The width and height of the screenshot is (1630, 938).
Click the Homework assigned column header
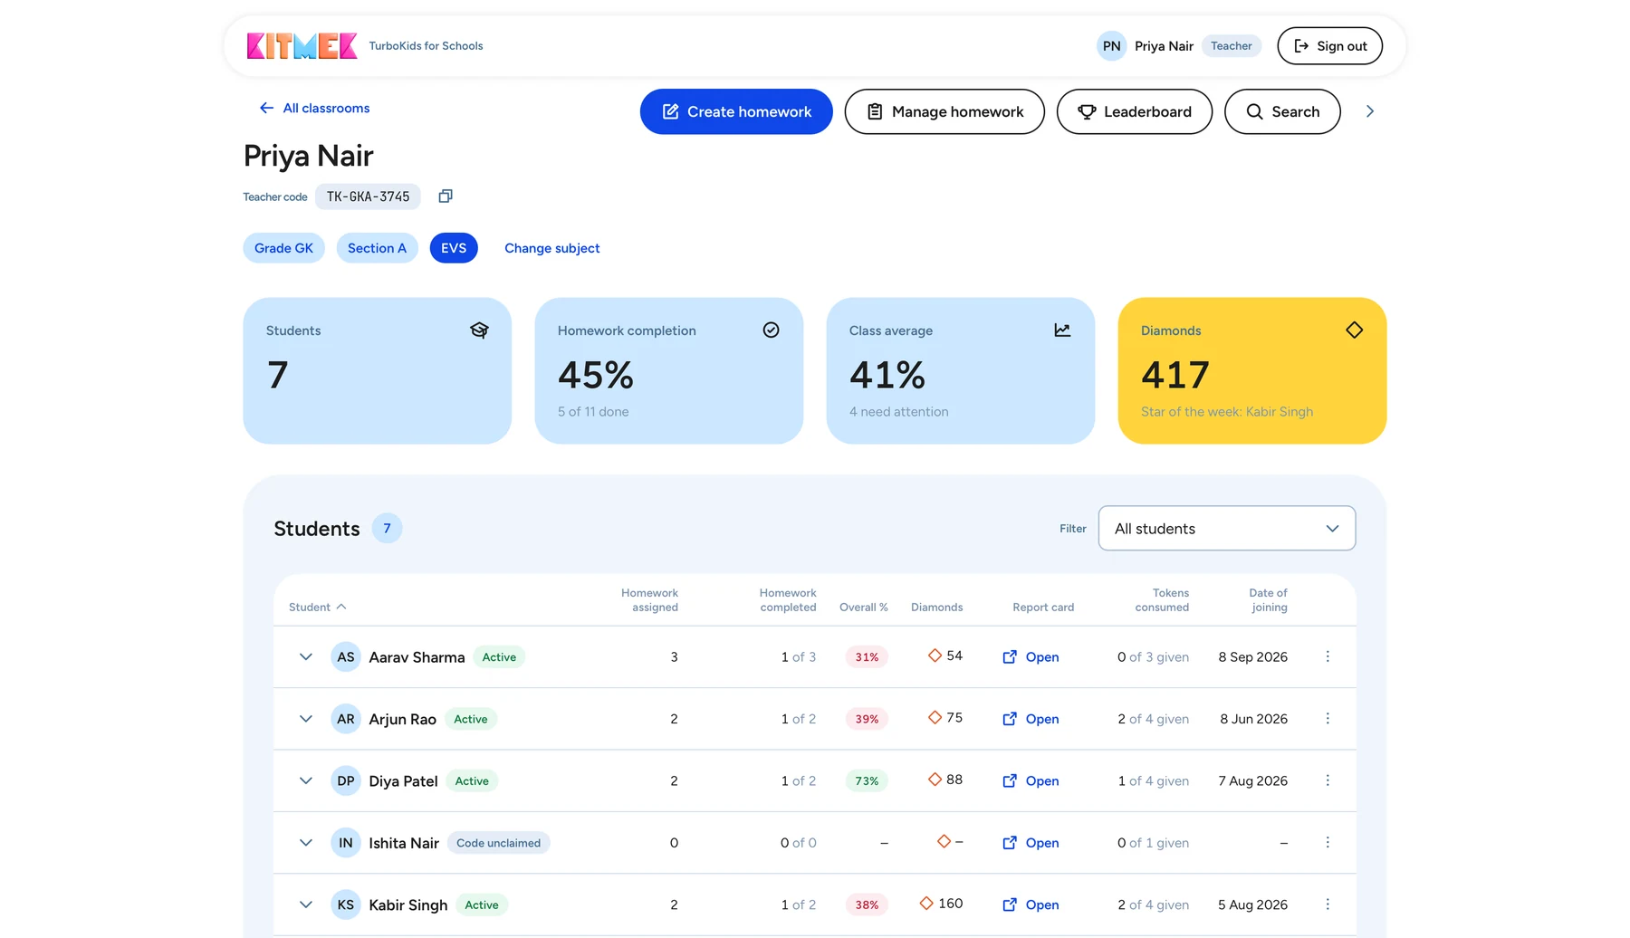point(649,600)
